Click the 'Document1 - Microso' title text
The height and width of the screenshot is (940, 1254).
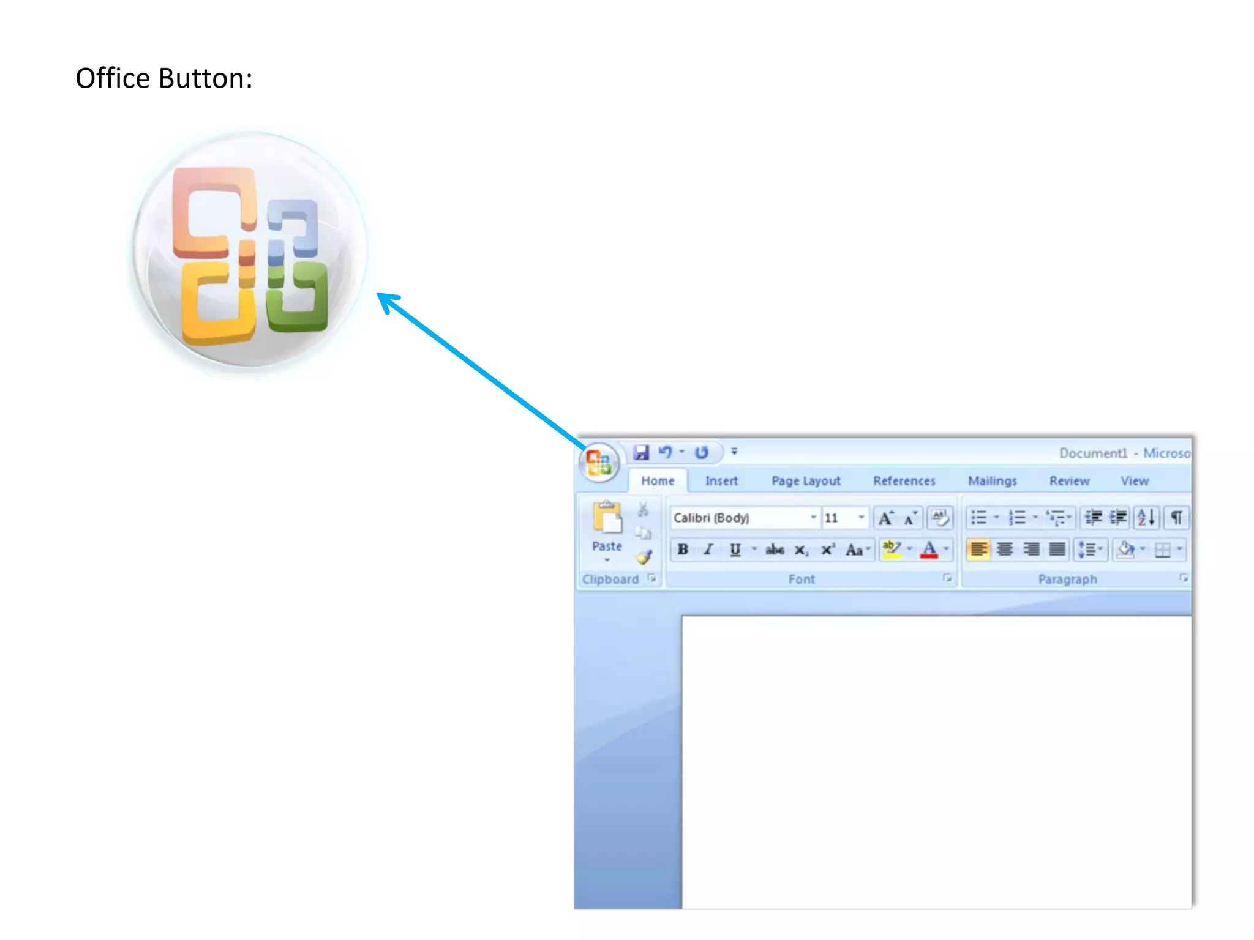tap(1125, 453)
